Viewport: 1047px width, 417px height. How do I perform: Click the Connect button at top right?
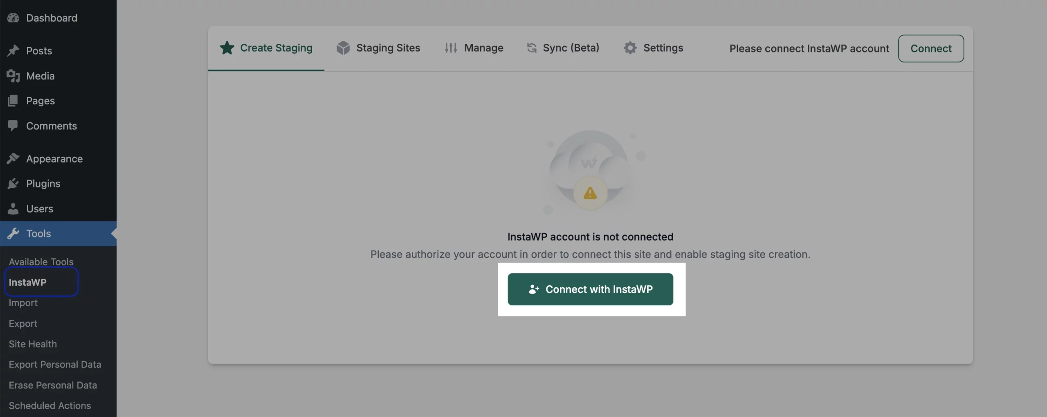click(931, 48)
